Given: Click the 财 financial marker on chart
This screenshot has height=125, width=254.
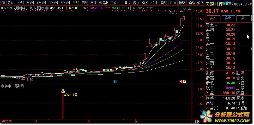Looking at the screenshot, I should [x=115, y=82].
